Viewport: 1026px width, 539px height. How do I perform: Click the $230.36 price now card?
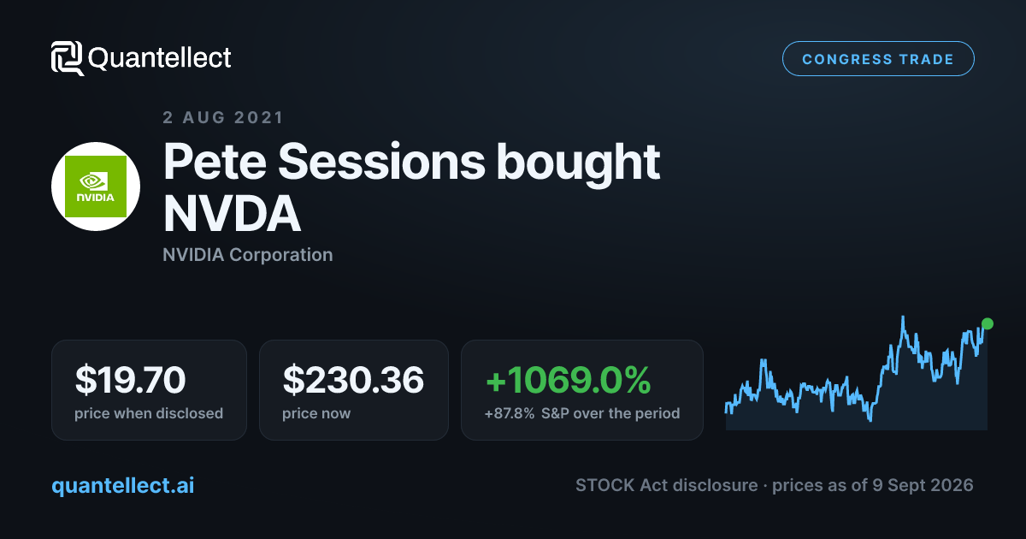354,390
